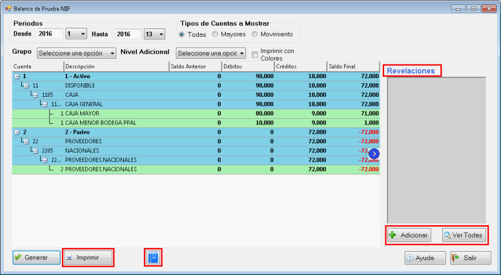Open Ver Todas with magnifier icon
Viewport: 501px width, 275px height.
[x=464, y=235]
